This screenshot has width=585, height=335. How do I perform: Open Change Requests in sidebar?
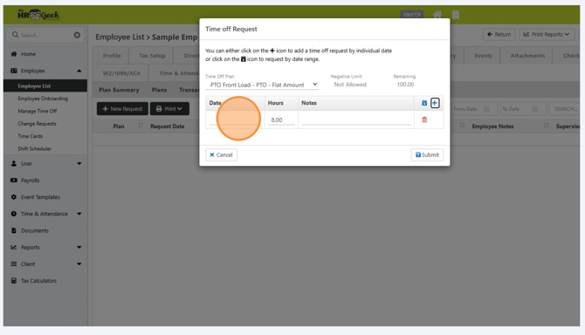(x=37, y=124)
